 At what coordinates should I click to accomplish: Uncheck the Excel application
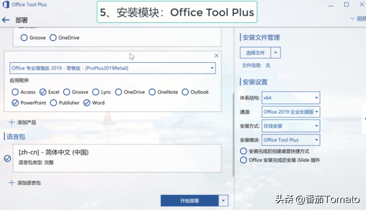[x=43, y=92]
